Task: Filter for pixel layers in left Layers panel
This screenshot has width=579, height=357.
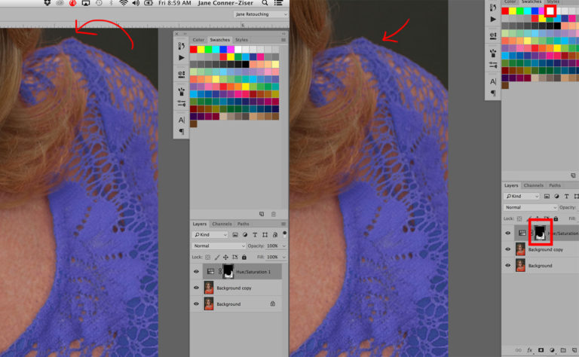Action: (x=235, y=234)
